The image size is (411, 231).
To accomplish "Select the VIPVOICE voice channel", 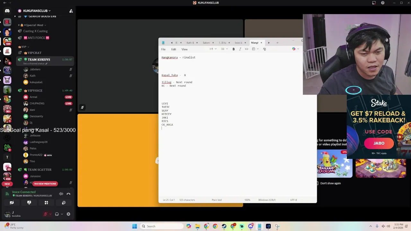I will (45, 90).
